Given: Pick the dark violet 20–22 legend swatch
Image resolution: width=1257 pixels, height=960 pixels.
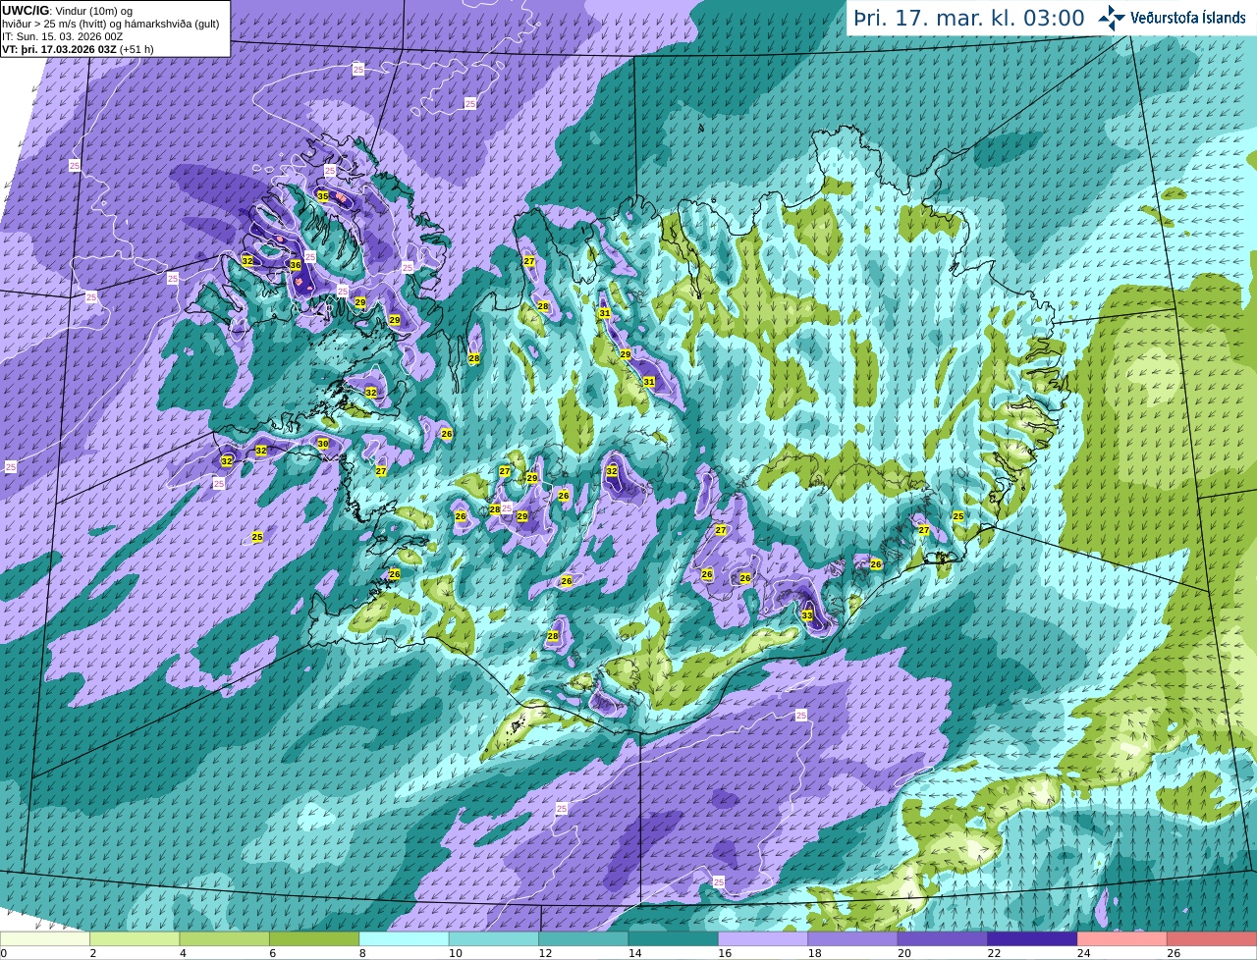Looking at the screenshot, I should [943, 939].
